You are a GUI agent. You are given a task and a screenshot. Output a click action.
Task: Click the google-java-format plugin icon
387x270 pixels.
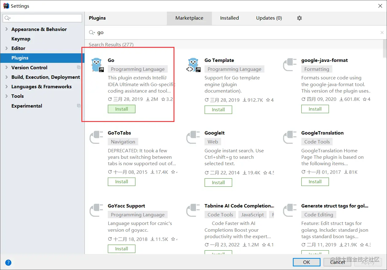(290, 65)
